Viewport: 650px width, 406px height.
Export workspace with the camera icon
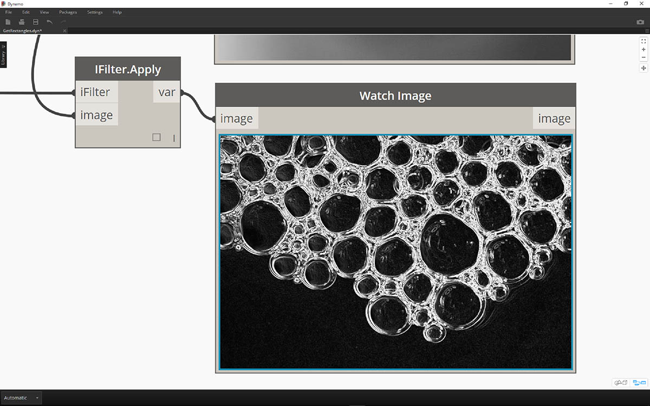[640, 22]
